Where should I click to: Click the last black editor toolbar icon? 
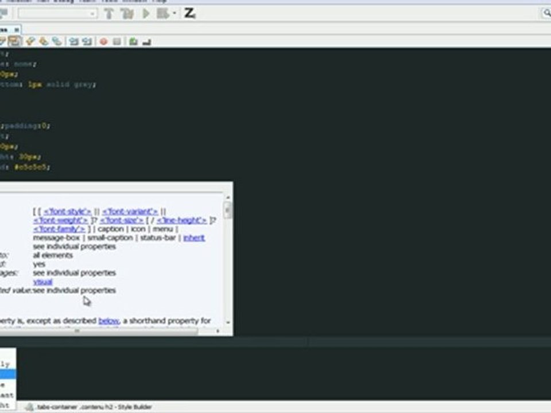tap(147, 42)
